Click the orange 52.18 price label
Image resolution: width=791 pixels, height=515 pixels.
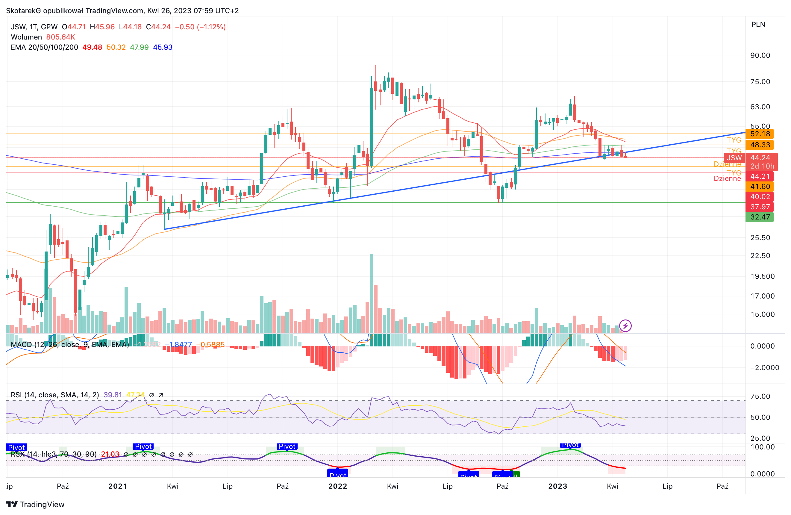pos(760,134)
